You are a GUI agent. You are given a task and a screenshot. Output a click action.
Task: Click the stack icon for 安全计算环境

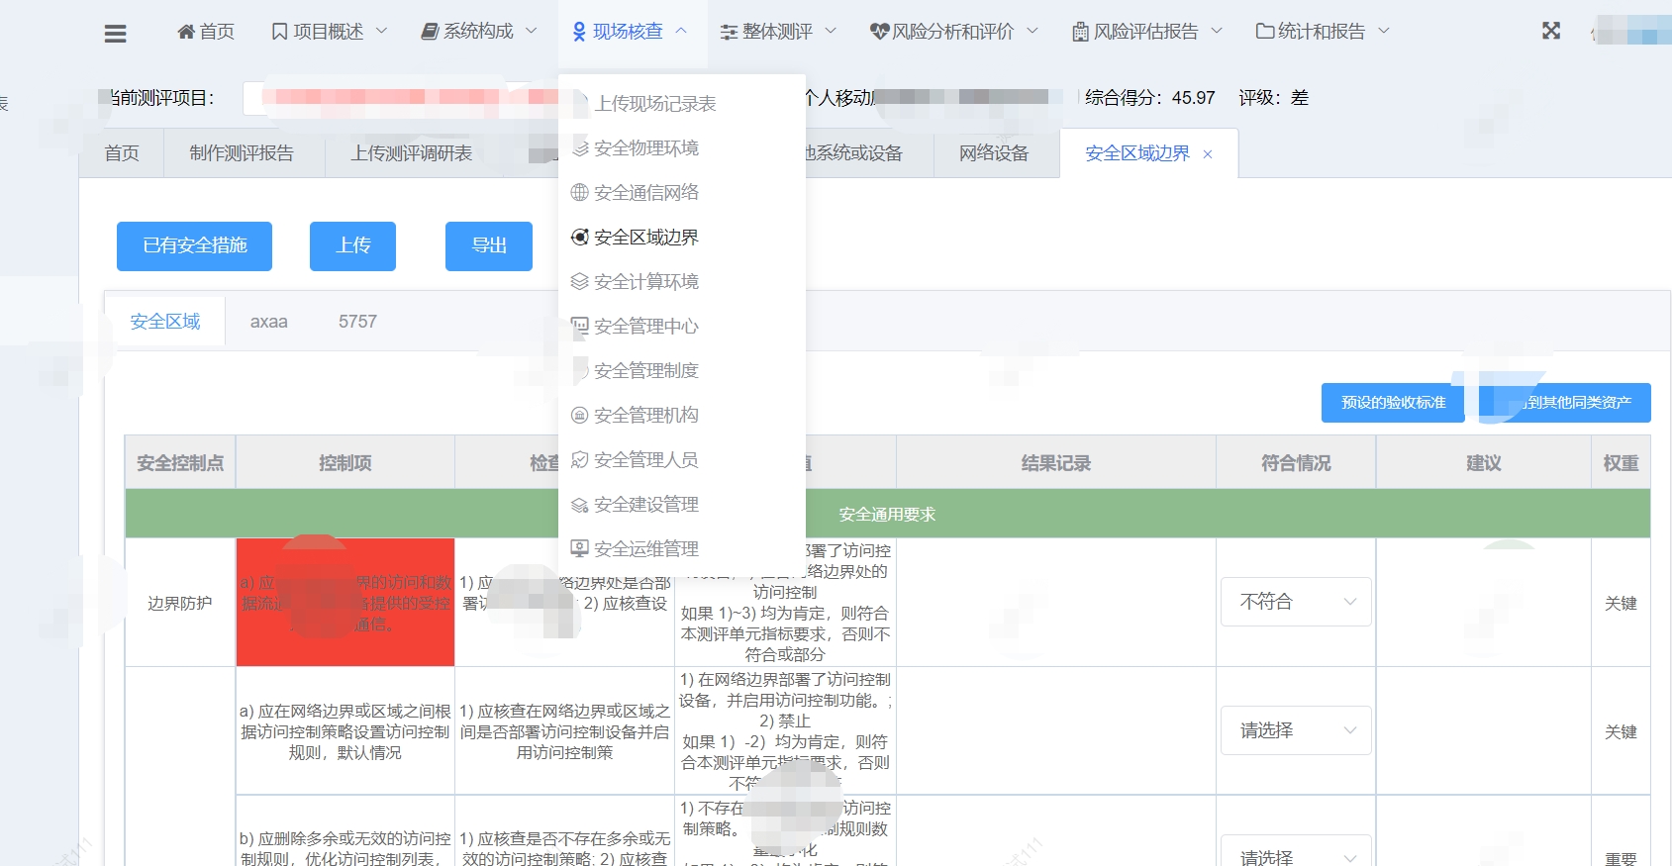click(x=580, y=282)
